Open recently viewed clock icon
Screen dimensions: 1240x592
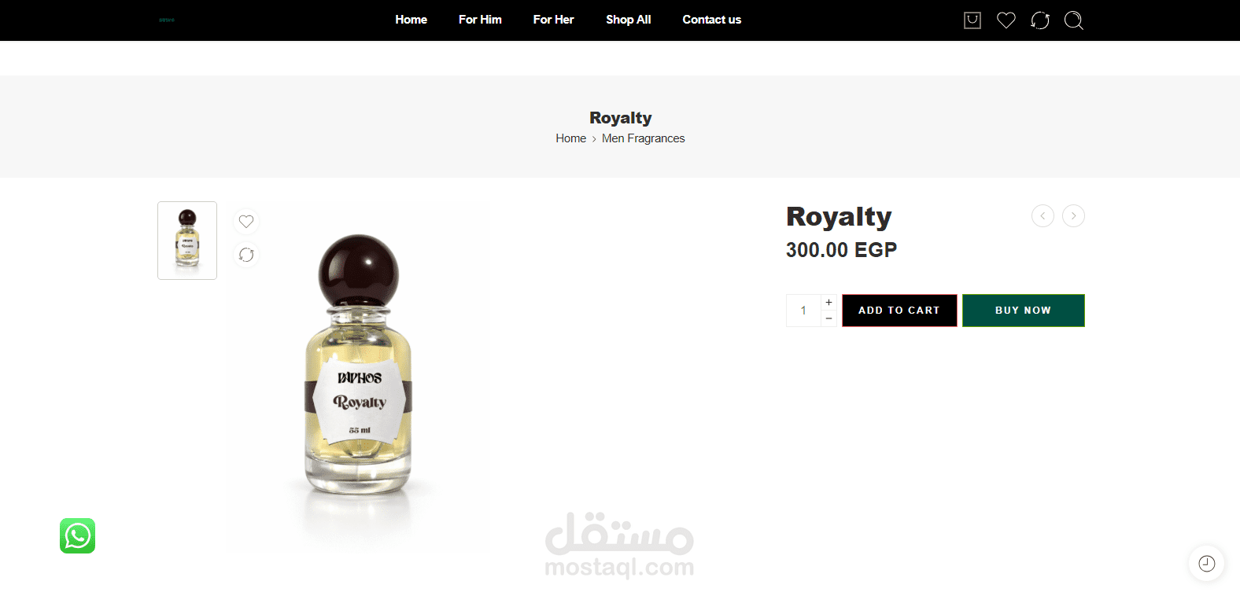coord(1206,563)
